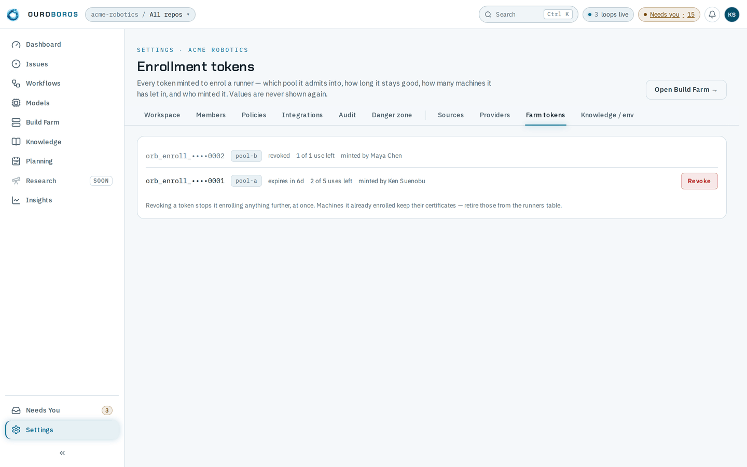Revoke the orb_enroll_••••0001 token
The width and height of the screenshot is (747, 467).
[699, 181]
